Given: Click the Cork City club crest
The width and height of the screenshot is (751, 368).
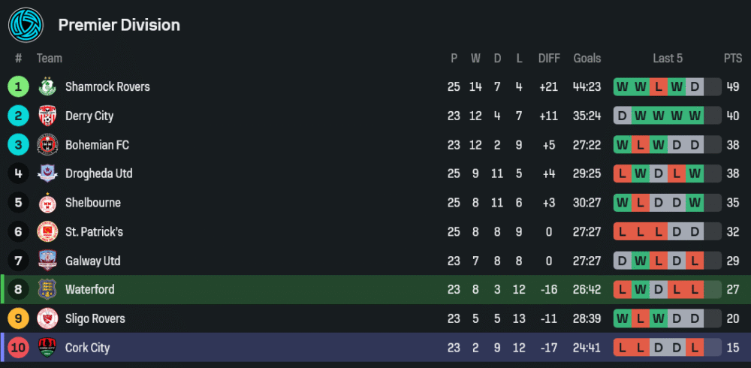Looking at the screenshot, I should (47, 348).
